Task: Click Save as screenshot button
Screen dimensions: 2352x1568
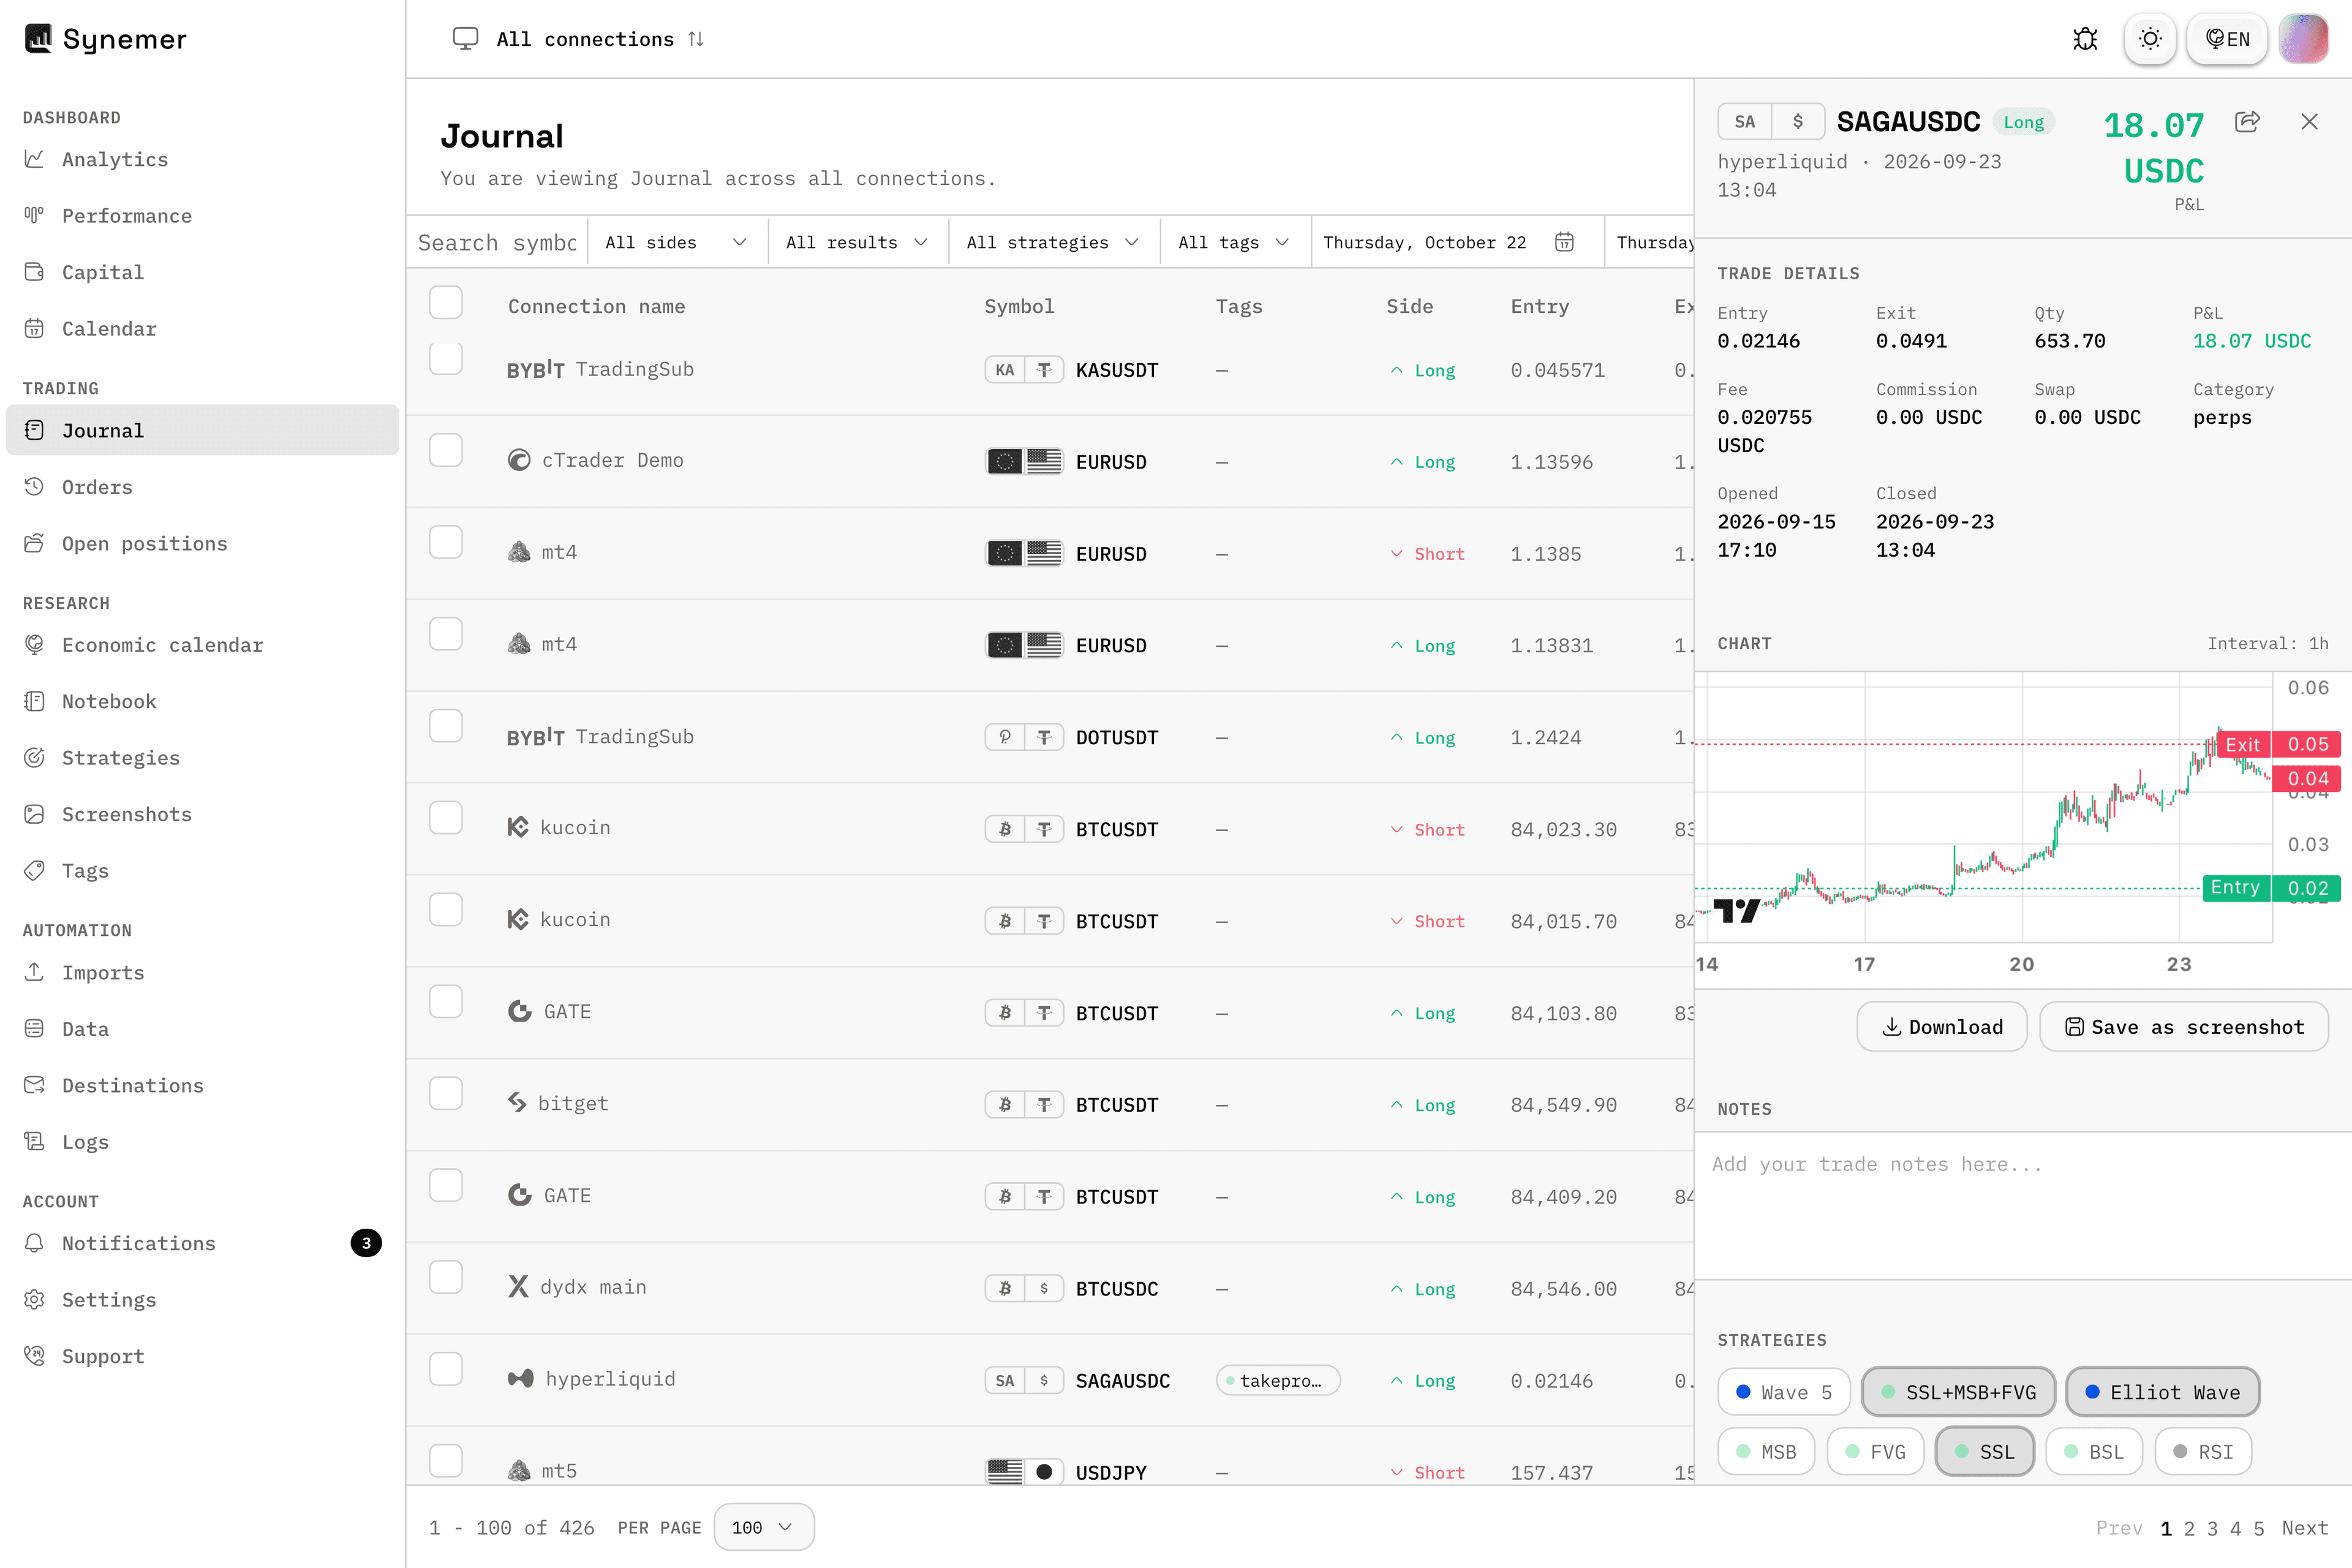Action: click(x=2184, y=1027)
